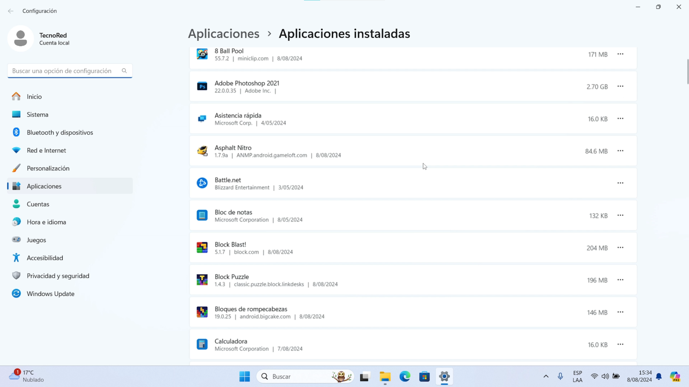Click the Bloc de notas icon

(202, 215)
